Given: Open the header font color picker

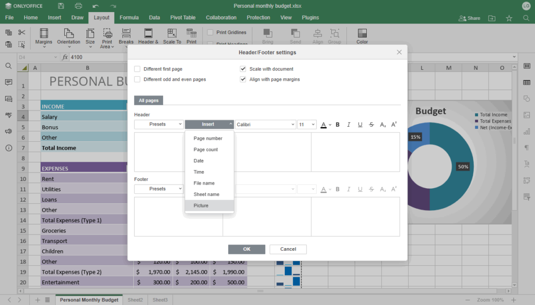Looking at the screenshot, I should tap(323, 124).
